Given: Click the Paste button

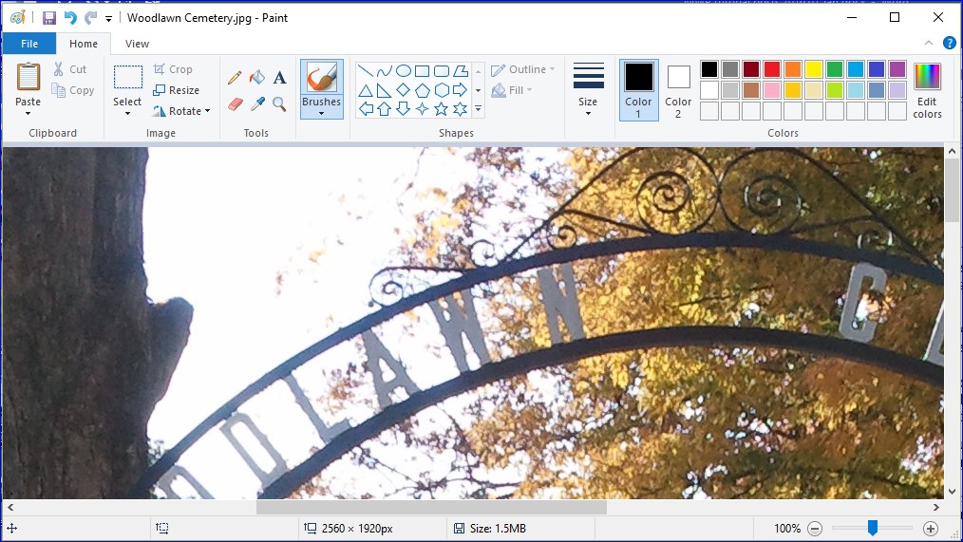Looking at the screenshot, I should (28, 84).
